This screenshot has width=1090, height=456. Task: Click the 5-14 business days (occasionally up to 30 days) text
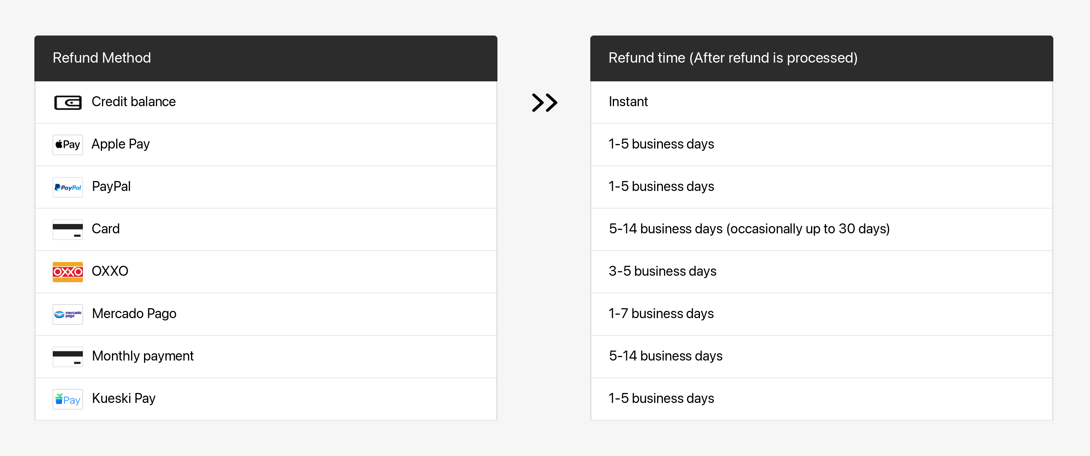[x=749, y=229]
